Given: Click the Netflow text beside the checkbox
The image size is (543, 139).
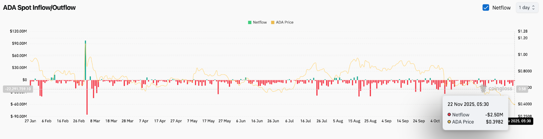Looking at the screenshot, I should pos(501,7).
